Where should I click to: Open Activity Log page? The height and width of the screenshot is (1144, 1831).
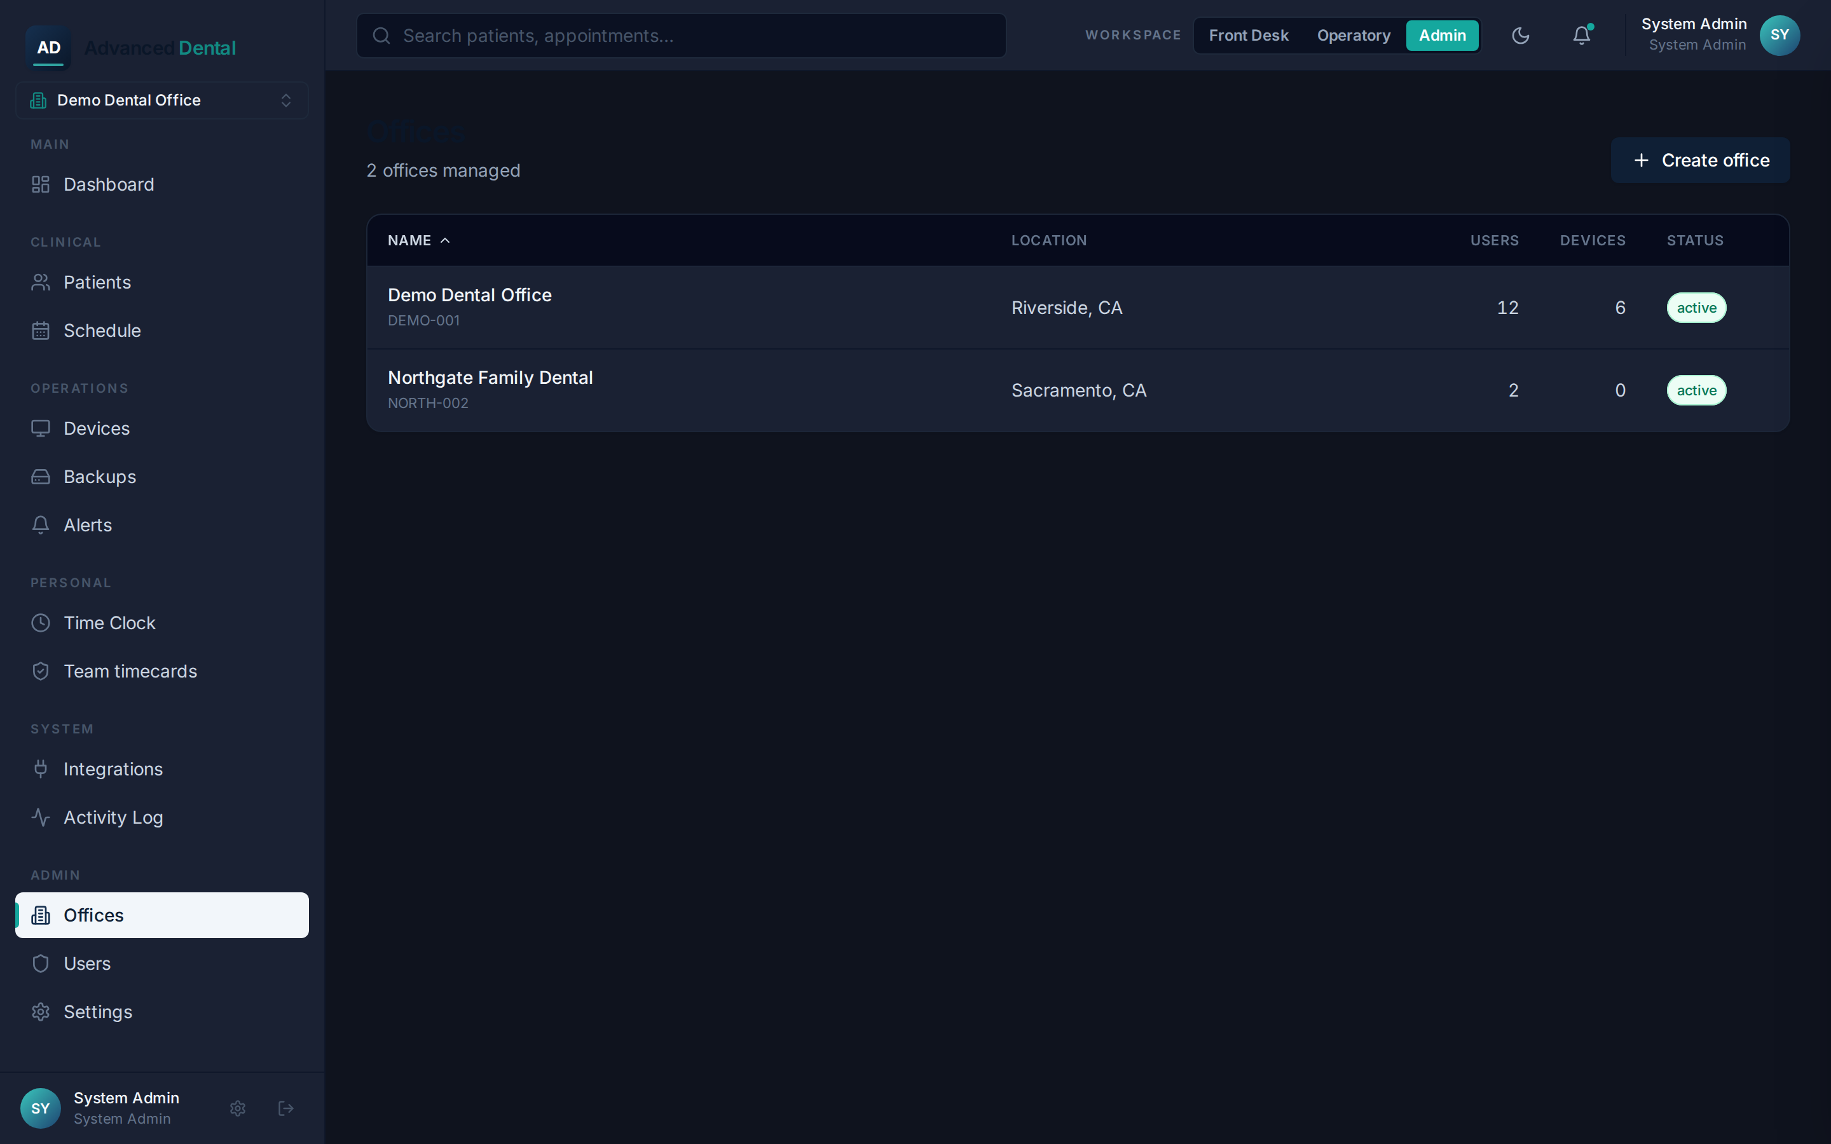[x=162, y=817]
